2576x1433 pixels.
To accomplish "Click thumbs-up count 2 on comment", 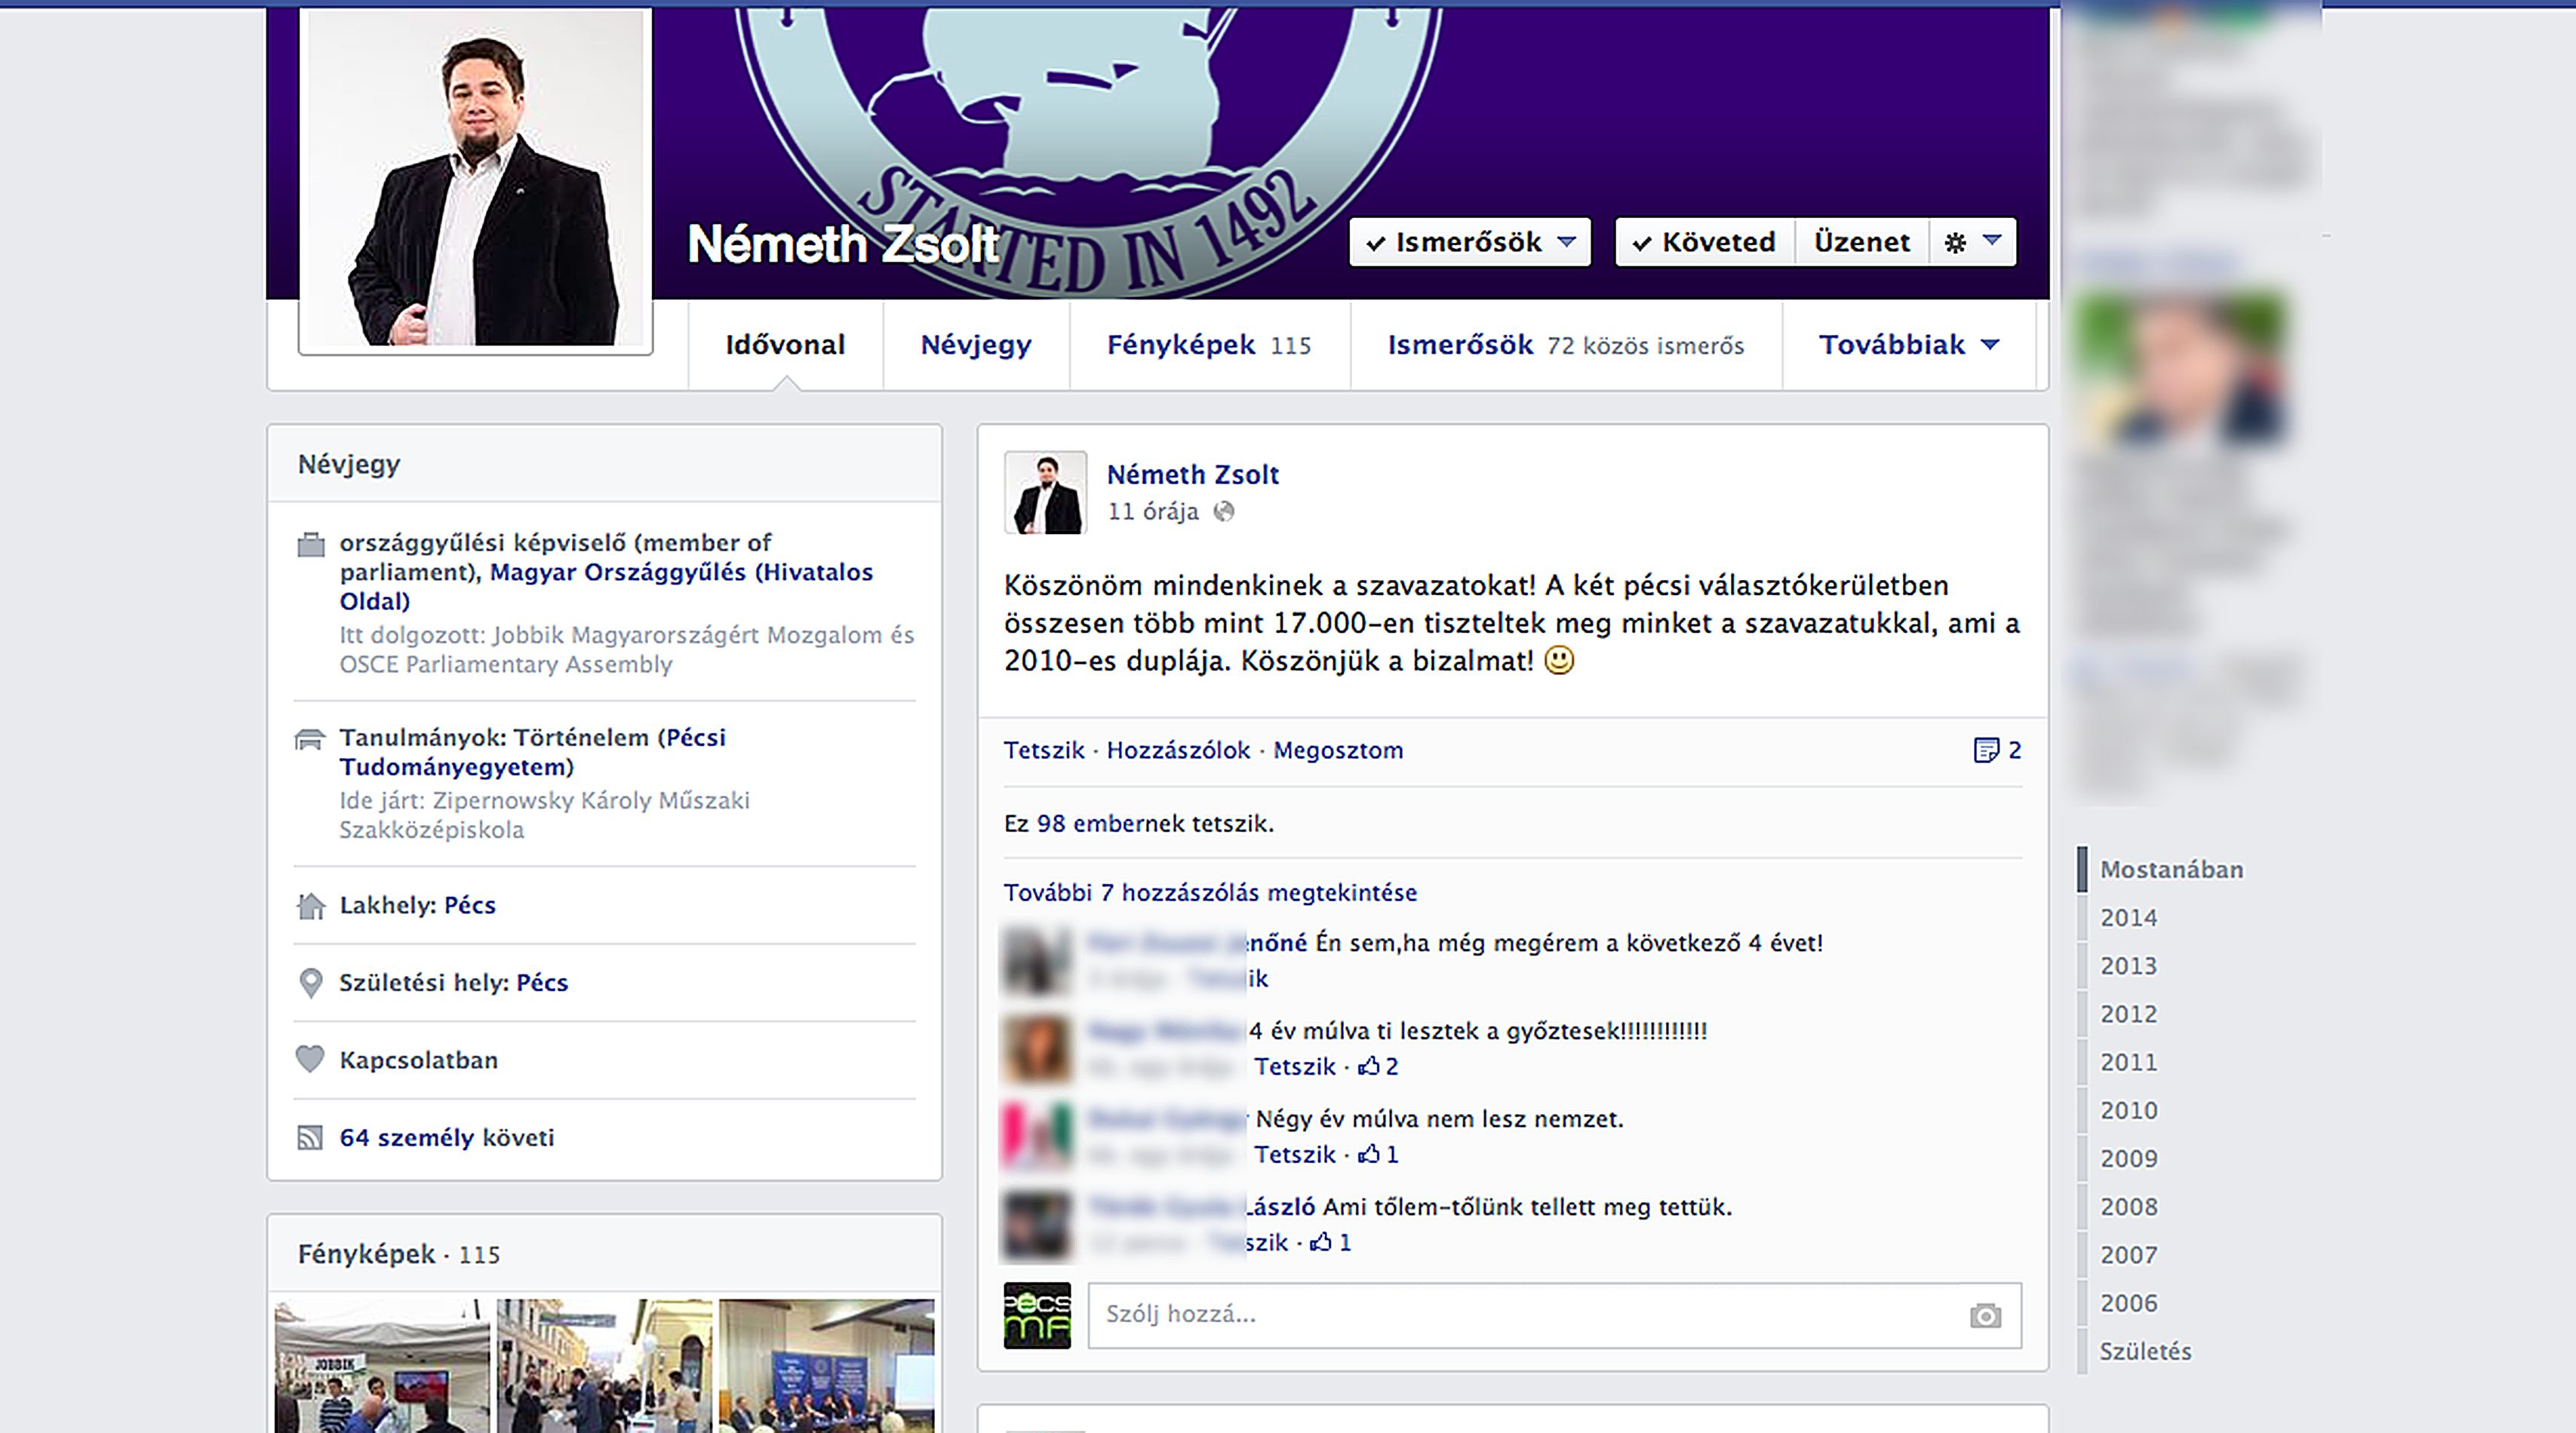I will (x=1378, y=1066).
